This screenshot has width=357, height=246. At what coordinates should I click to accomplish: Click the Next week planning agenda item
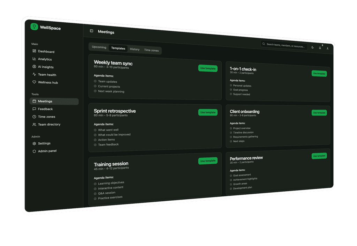coord(111,91)
